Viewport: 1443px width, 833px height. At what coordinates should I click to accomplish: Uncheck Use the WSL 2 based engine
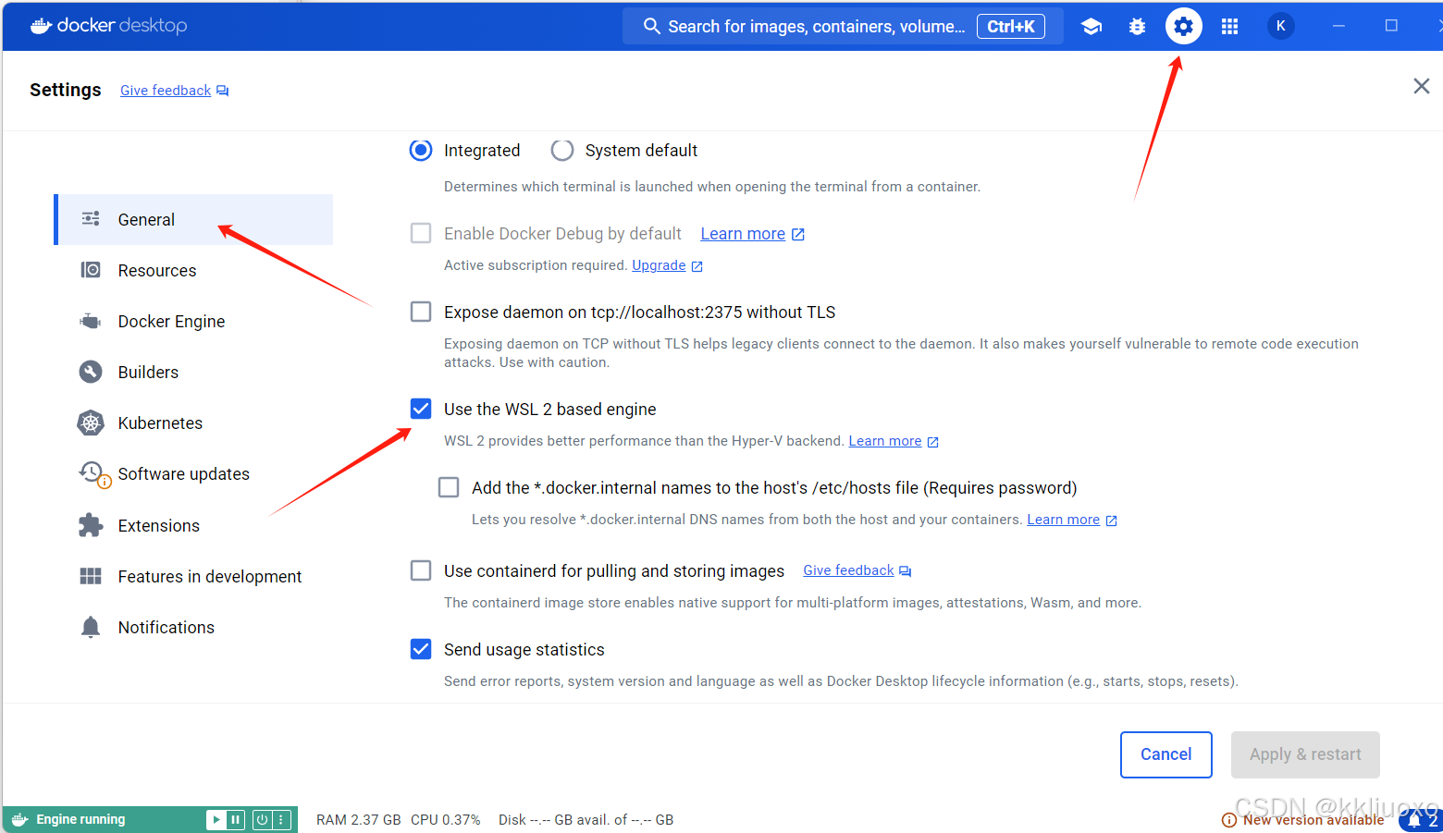click(421, 409)
